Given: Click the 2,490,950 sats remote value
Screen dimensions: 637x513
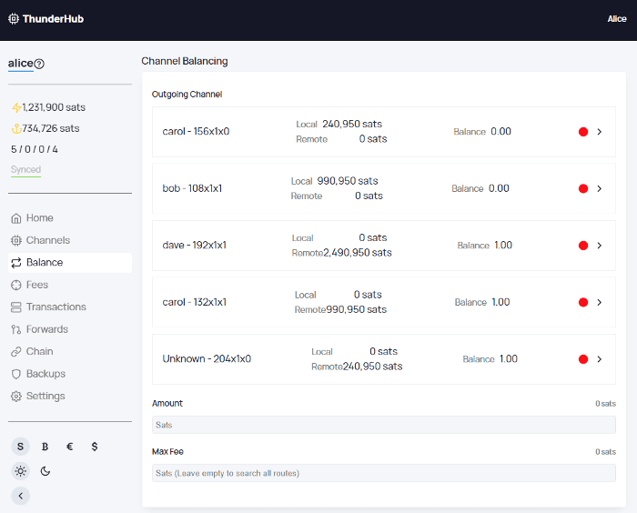Looking at the screenshot, I should [358, 253].
